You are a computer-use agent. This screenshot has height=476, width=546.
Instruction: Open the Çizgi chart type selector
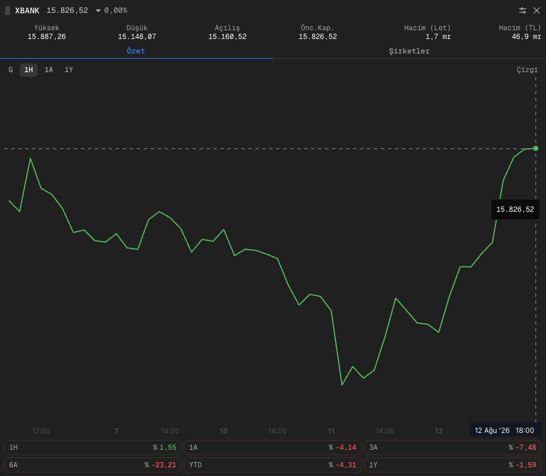click(527, 70)
